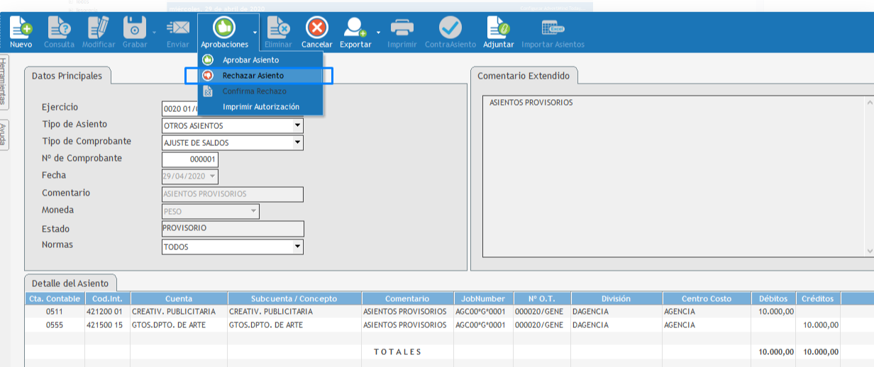Open the Tipo de Comprobante dropdown
The width and height of the screenshot is (874, 367).
pyautogui.click(x=298, y=143)
